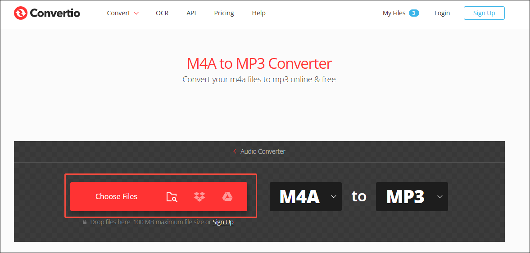
Task: Click 'Convert your m4a files to mp3' subtitle
Action: [x=259, y=80]
